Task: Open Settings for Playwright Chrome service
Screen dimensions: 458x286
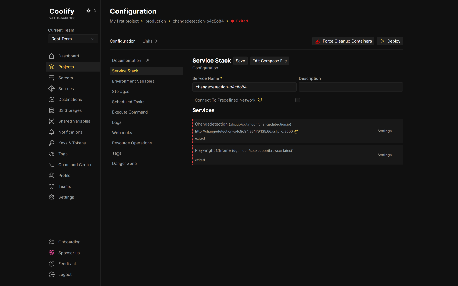Action: (384, 155)
